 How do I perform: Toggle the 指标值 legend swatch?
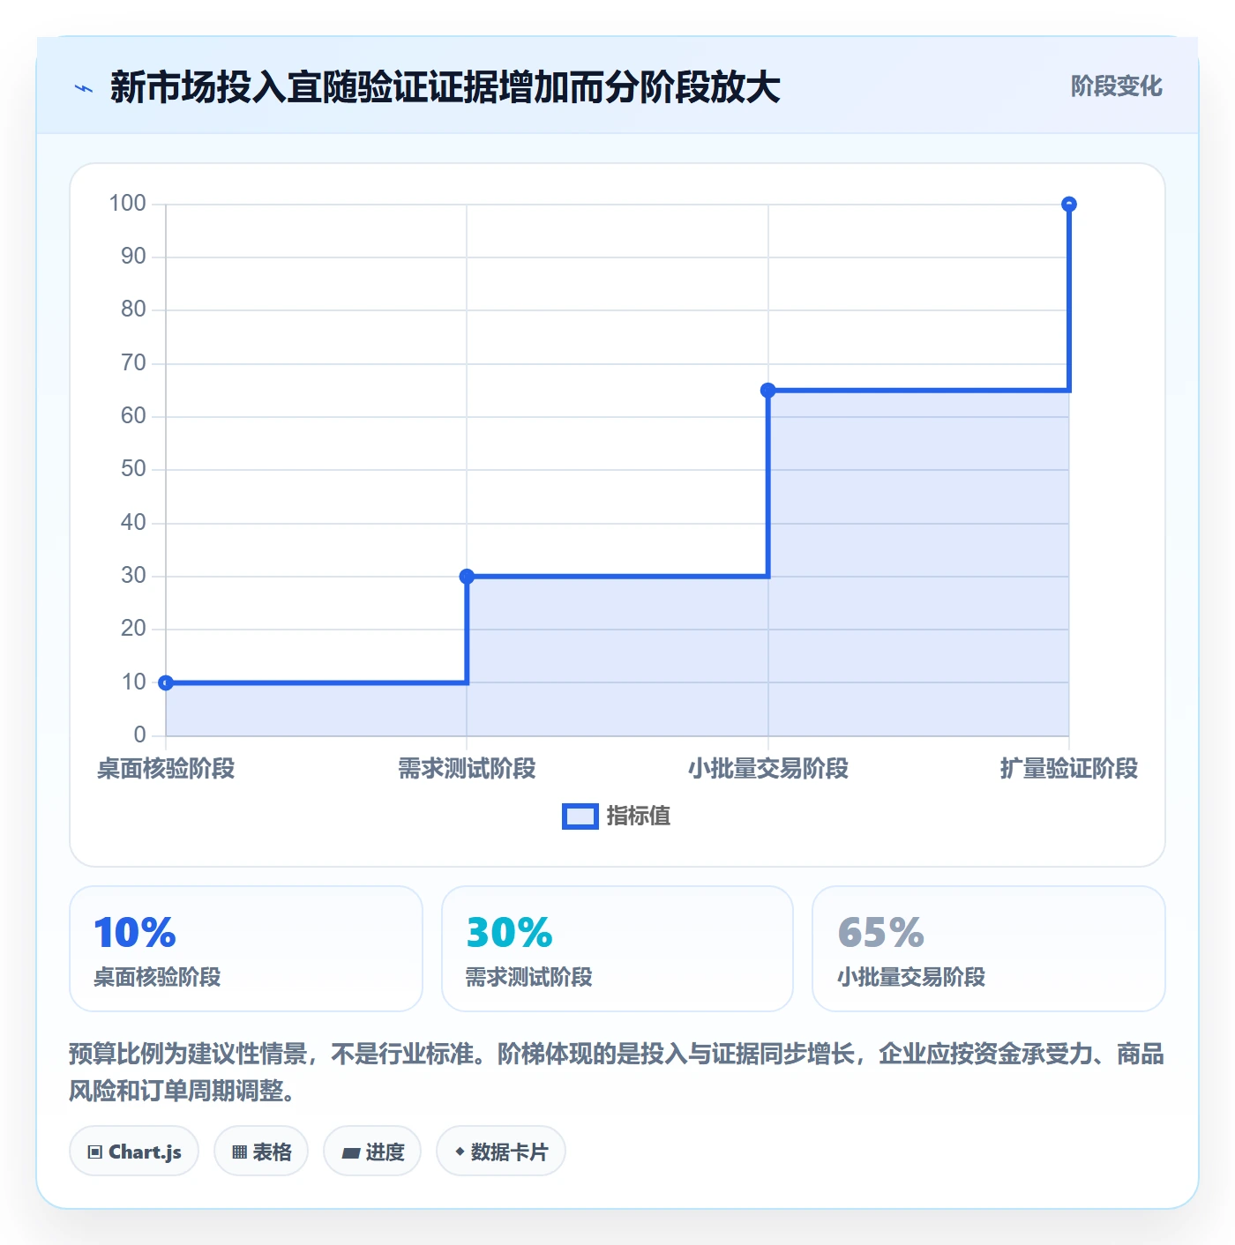point(580,816)
